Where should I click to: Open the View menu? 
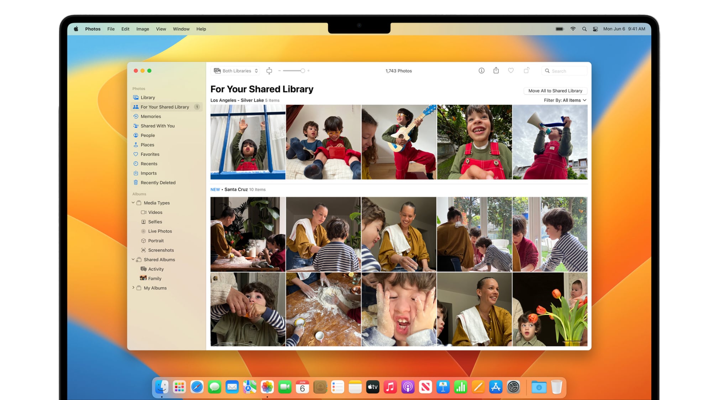tap(161, 29)
